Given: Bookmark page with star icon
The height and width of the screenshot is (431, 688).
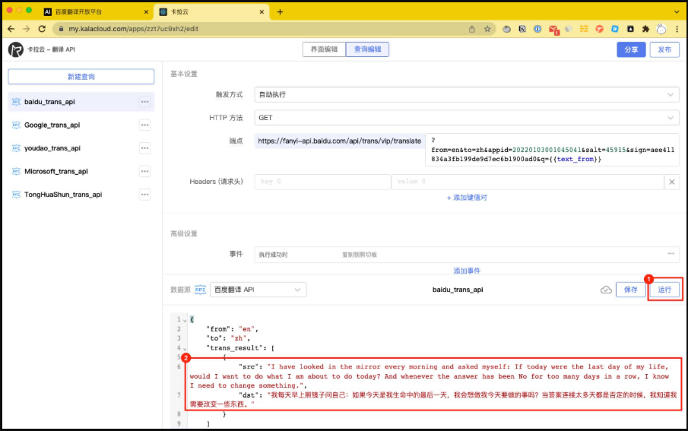Looking at the screenshot, I should [x=487, y=29].
